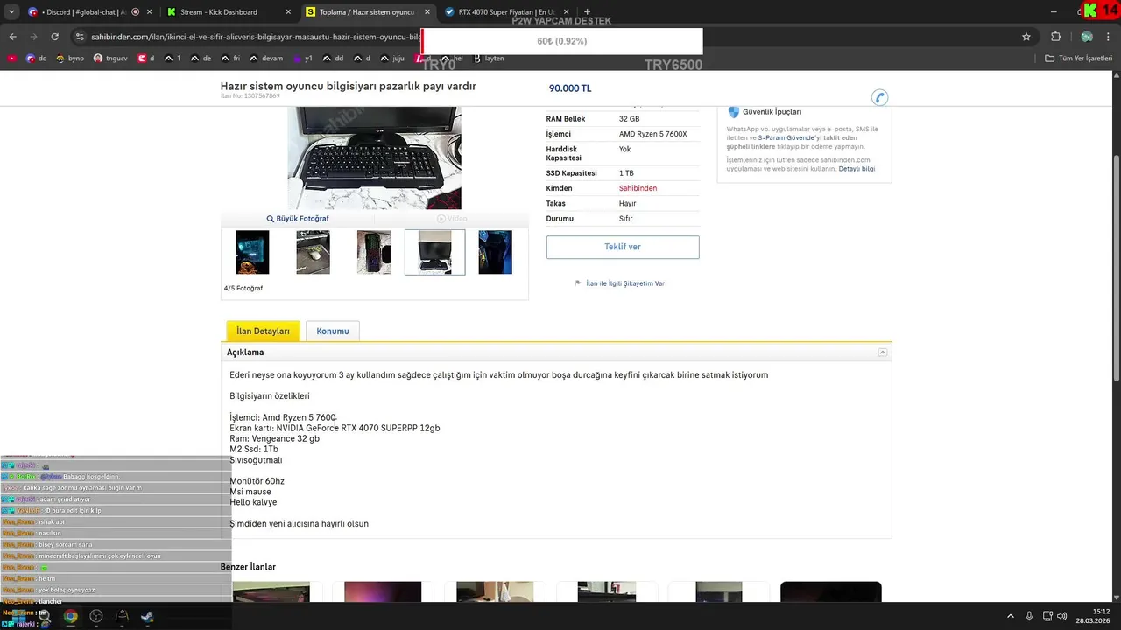Click the phone call icon on listing
This screenshot has width=1121, height=630.
(x=880, y=97)
